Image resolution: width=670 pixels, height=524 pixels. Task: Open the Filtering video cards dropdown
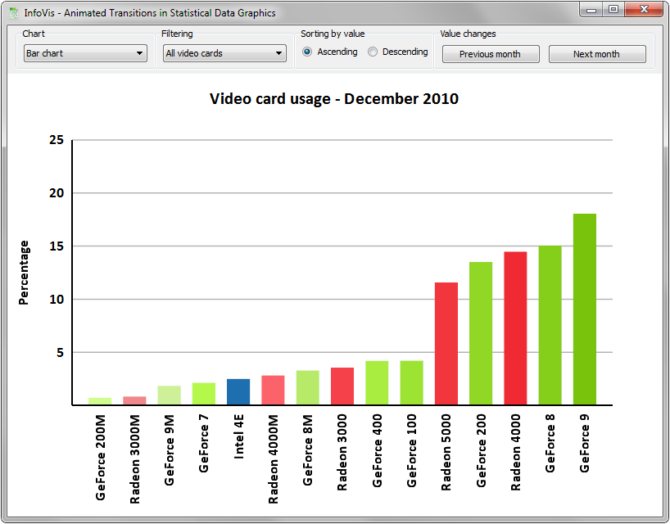tap(224, 53)
